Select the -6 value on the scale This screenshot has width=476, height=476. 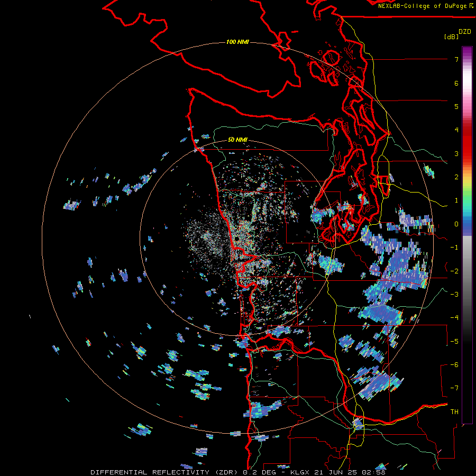[x=454, y=365]
